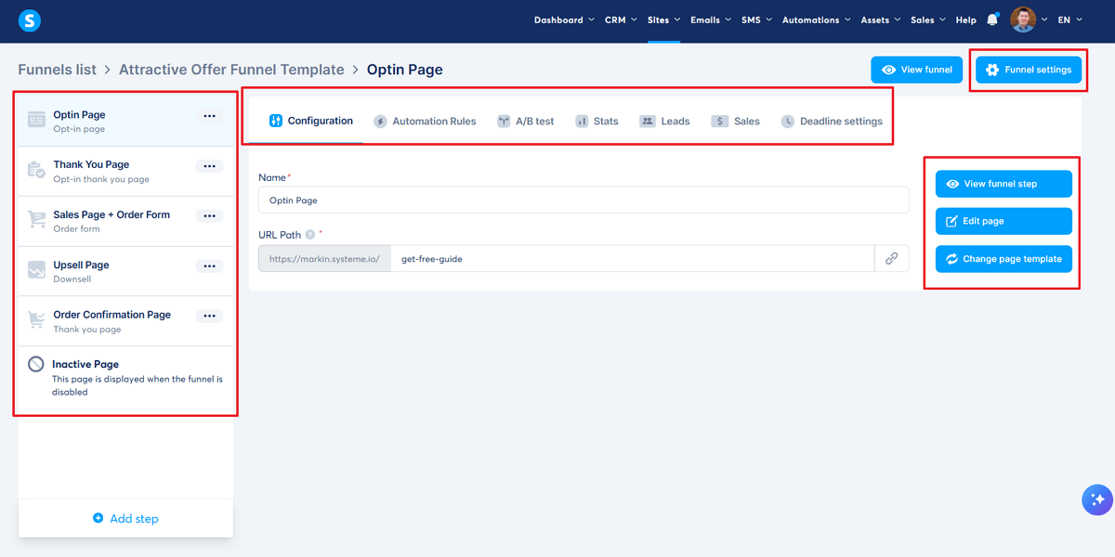The height and width of the screenshot is (557, 1115).
Task: Click the Name input field
Action: click(x=584, y=201)
